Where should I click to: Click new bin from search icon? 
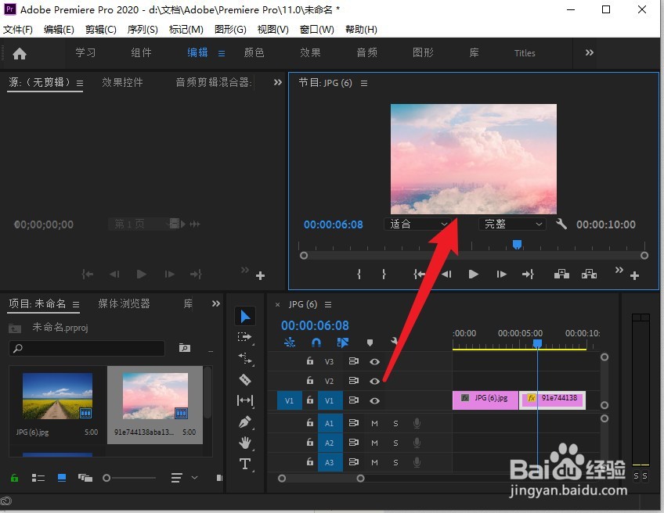(x=185, y=348)
